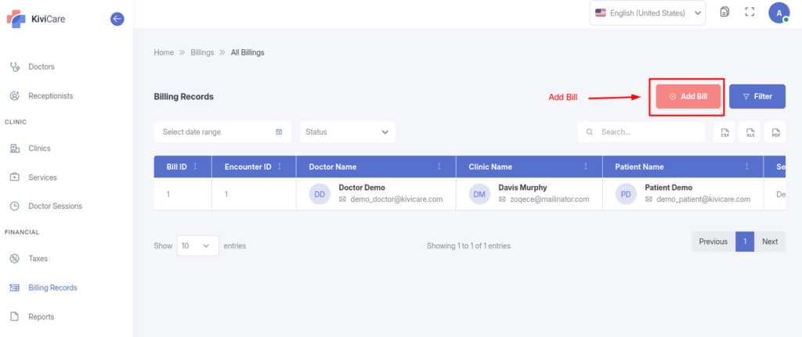Viewport: 802px width, 337px height.
Task: Change the entries per page dropdown
Action: 197,246
